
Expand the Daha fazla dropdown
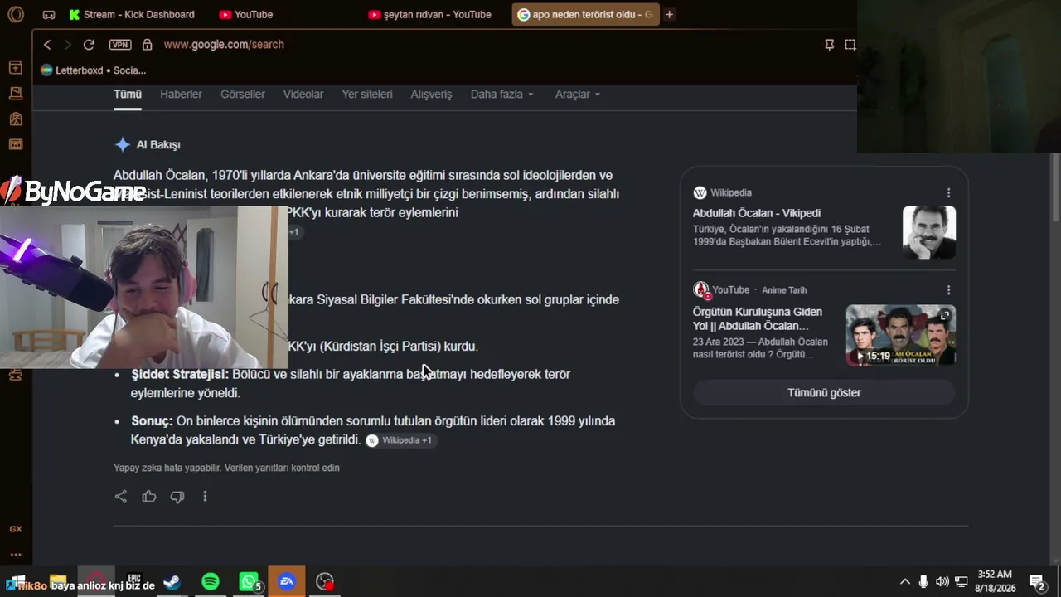[502, 95]
